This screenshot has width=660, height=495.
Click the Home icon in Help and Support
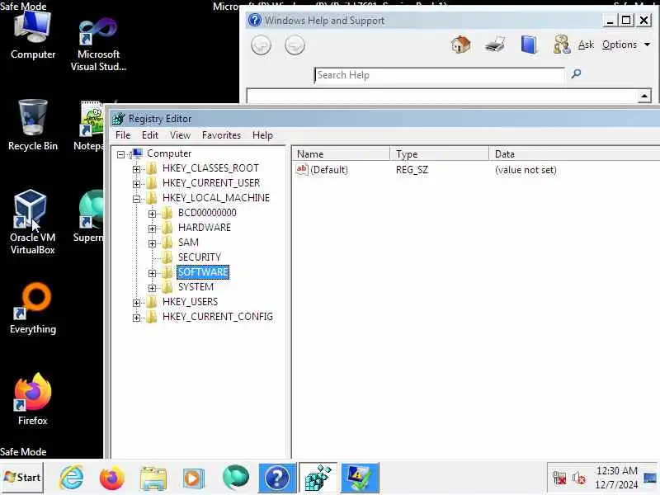tap(460, 45)
